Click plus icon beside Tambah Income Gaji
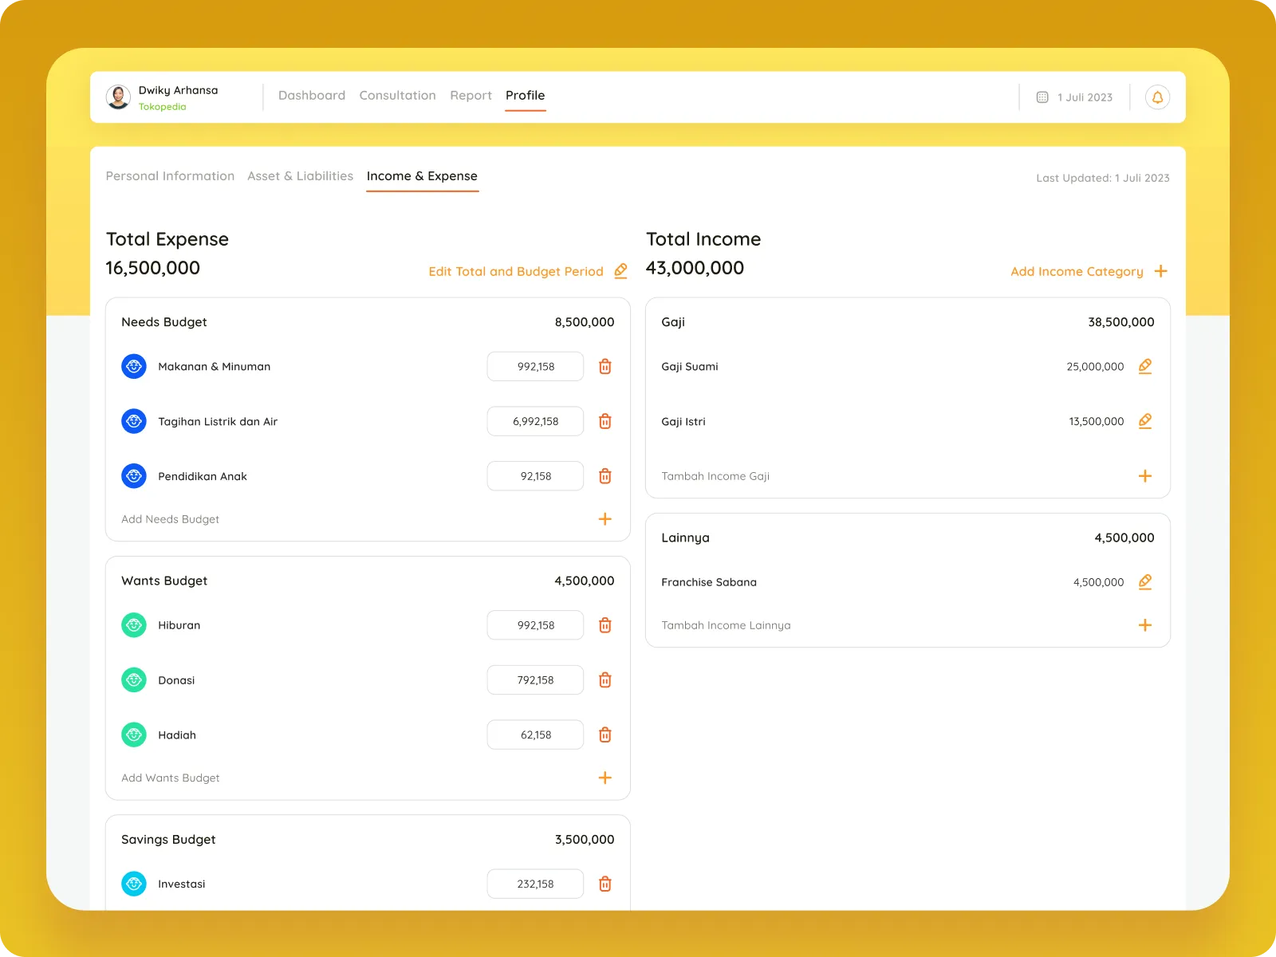Viewport: 1276px width, 957px height. pos(1144,476)
